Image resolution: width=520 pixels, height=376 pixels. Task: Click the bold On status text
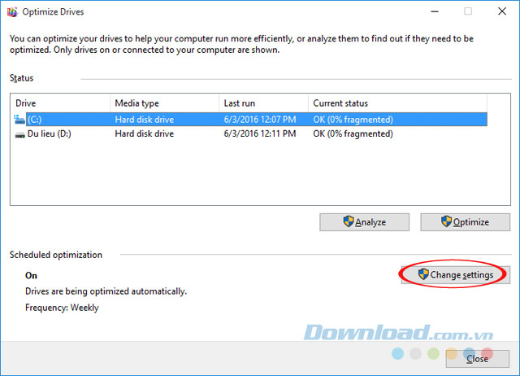(31, 276)
